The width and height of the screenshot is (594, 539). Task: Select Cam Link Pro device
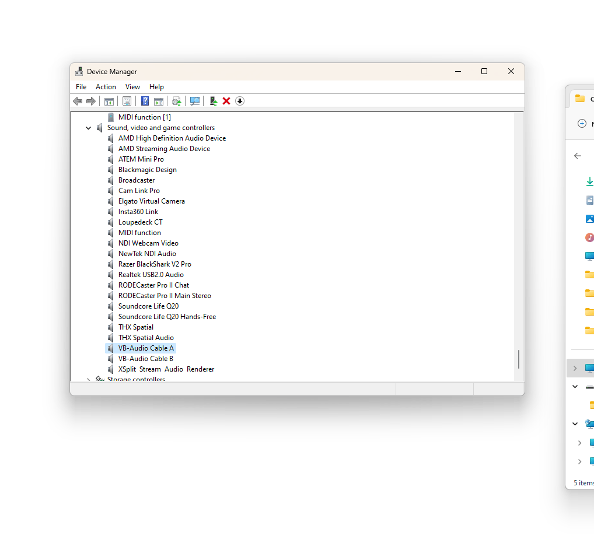coord(139,191)
